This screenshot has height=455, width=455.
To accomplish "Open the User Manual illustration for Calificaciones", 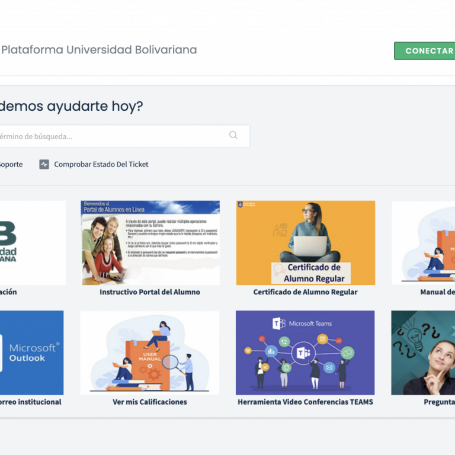I will [x=150, y=353].
